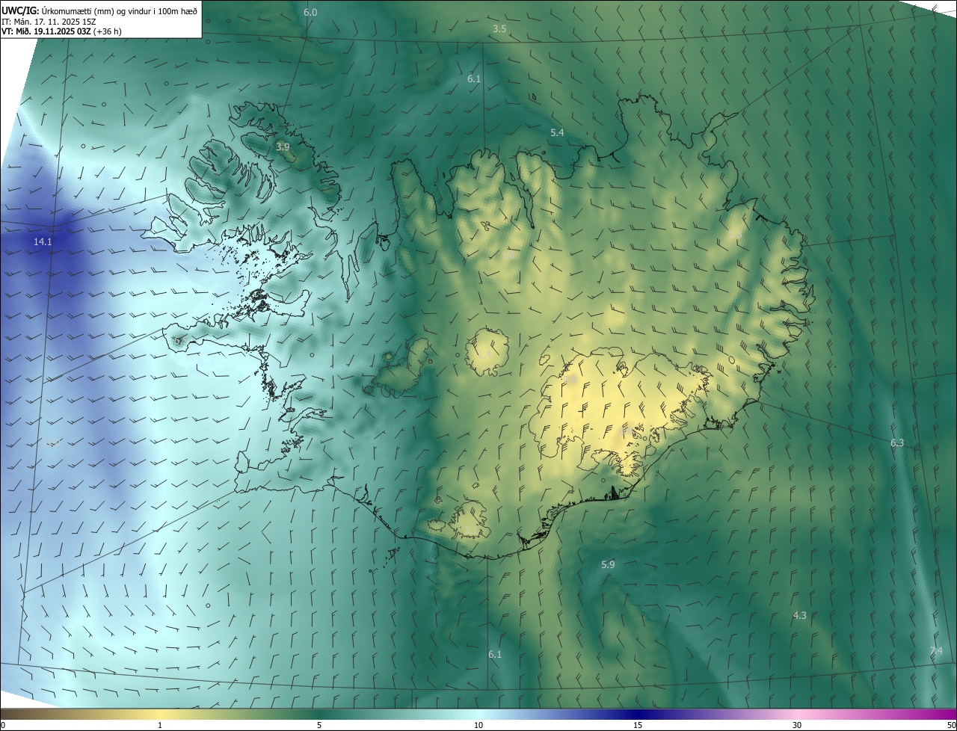Select the 'VT: Mið. 19.11.2025 03Z (+36 h)' line
Image resolution: width=957 pixels, height=731 pixels.
[x=61, y=31]
